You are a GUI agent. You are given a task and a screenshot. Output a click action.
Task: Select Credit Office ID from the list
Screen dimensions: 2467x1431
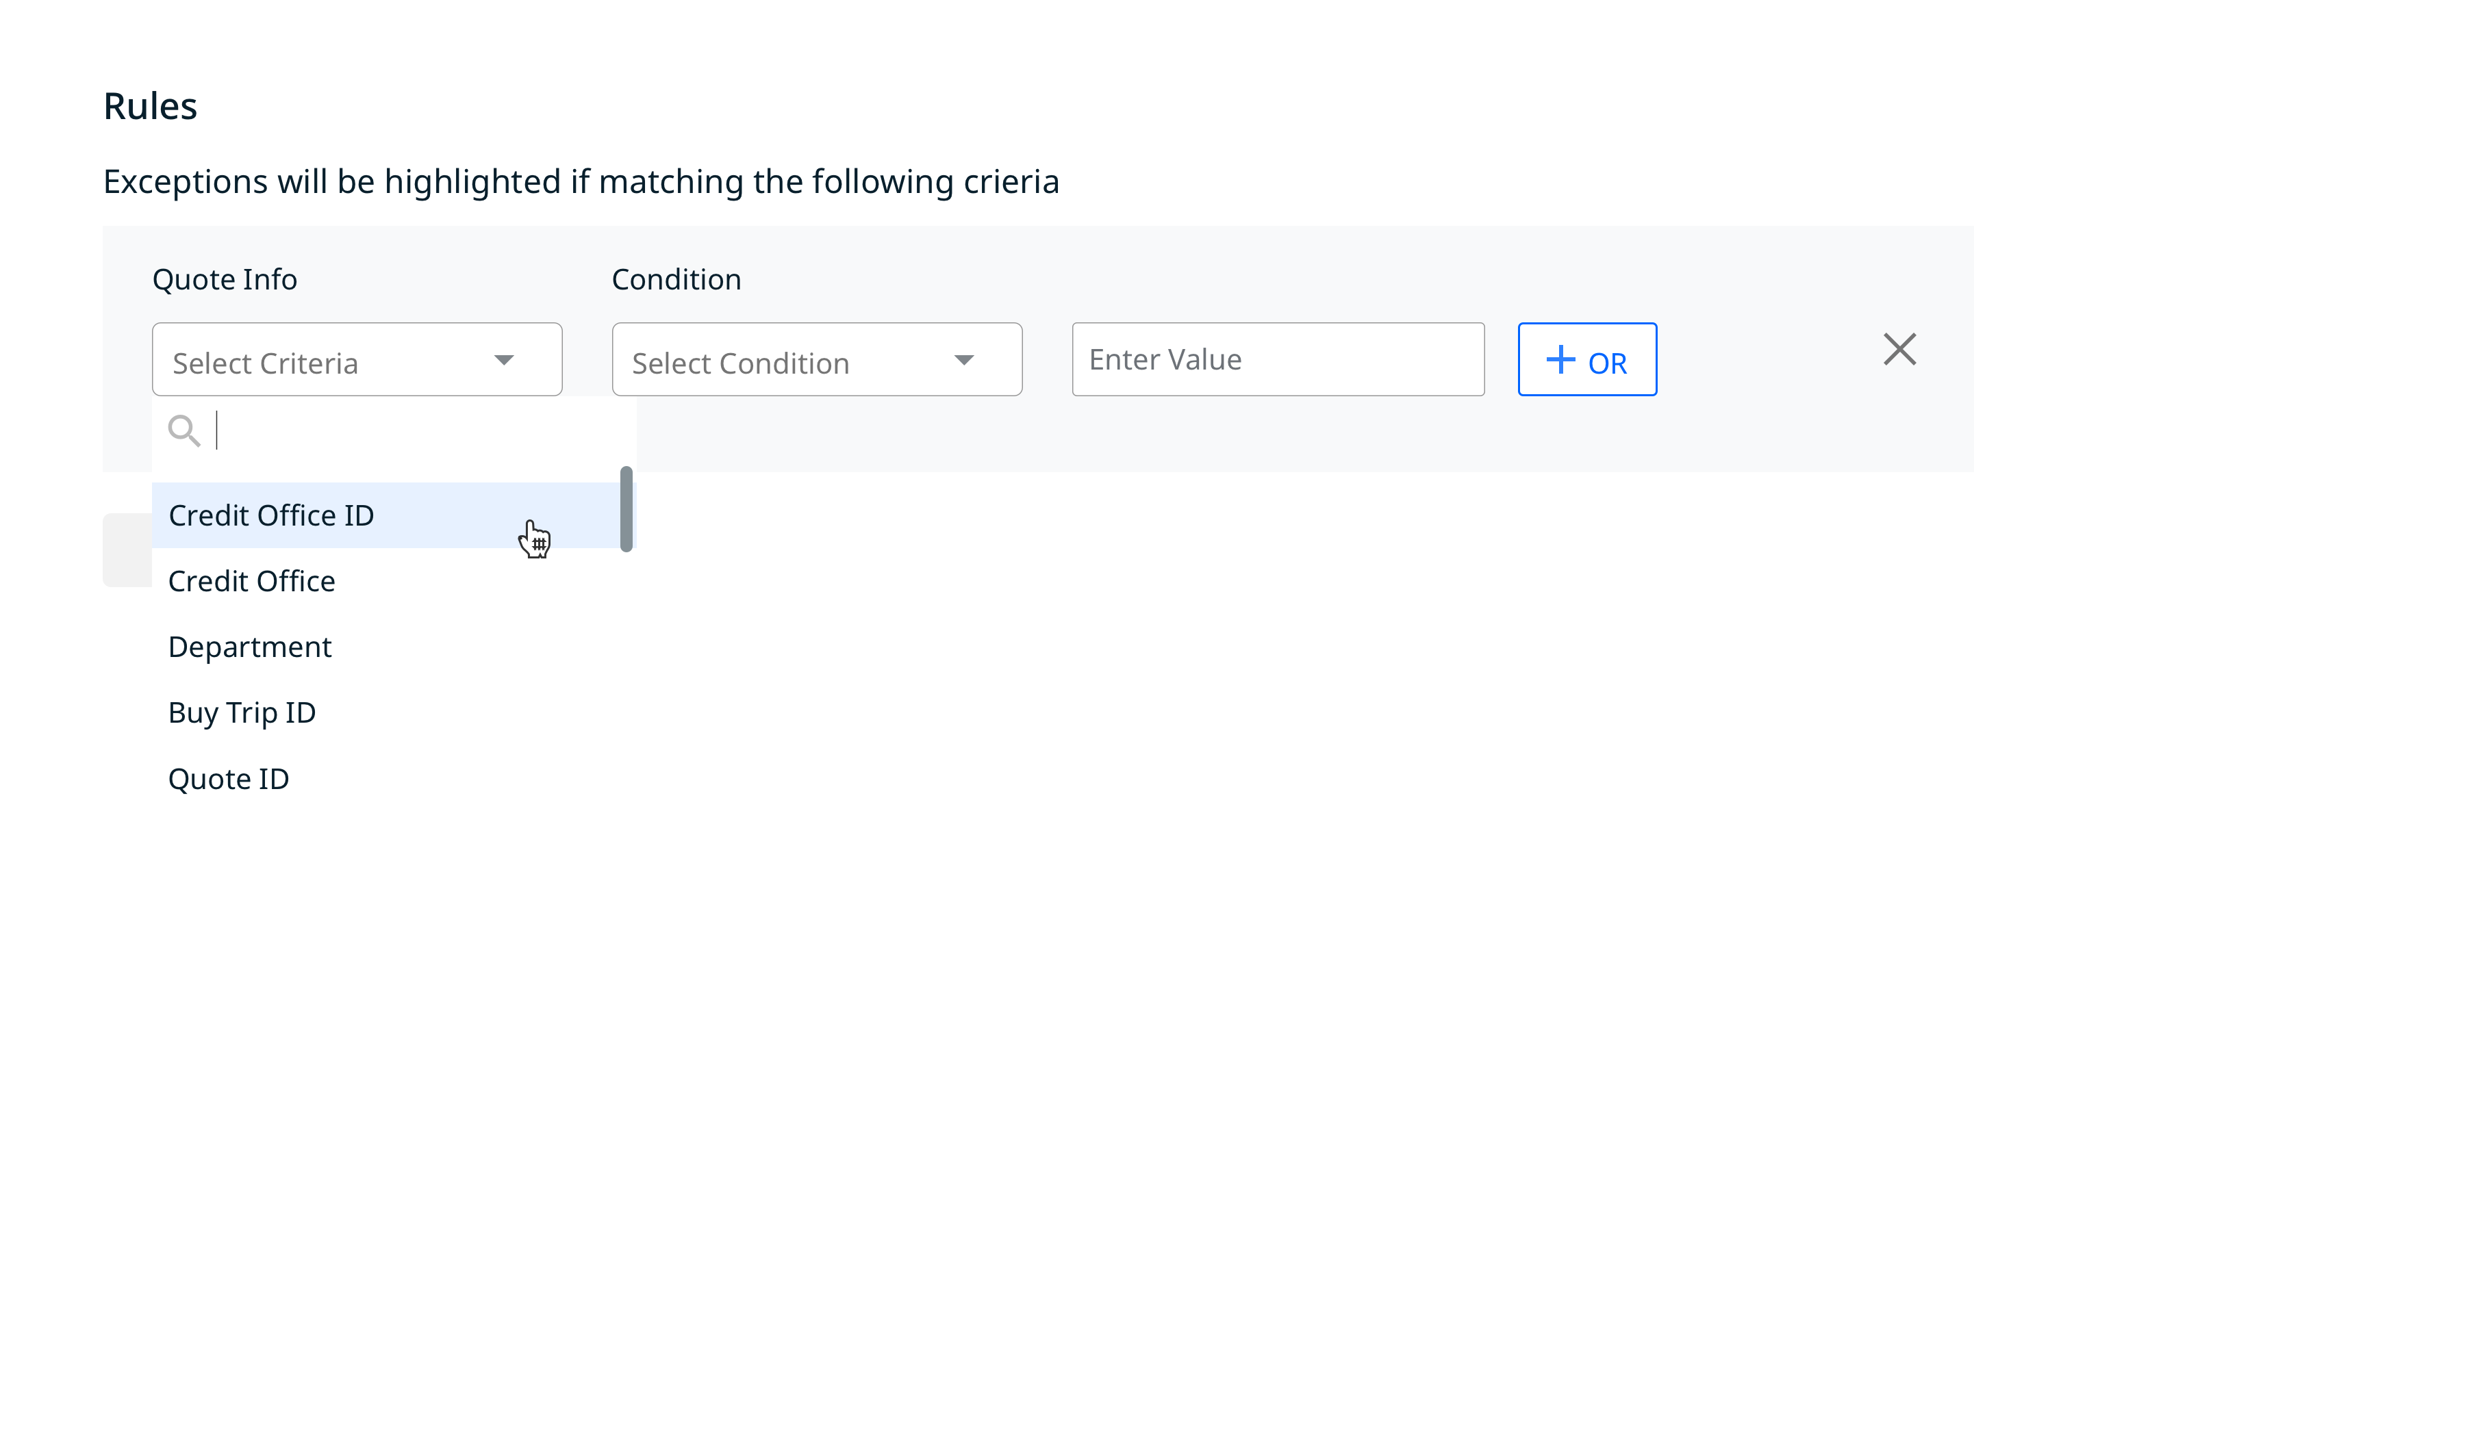tap(271, 515)
